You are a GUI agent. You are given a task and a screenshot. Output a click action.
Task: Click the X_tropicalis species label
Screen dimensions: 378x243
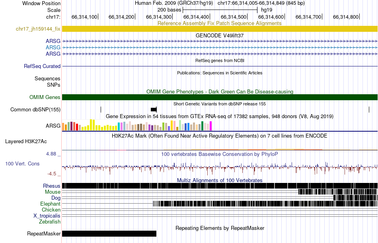pos(47,216)
